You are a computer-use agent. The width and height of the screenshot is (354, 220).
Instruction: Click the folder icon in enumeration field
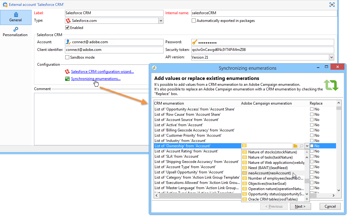295,146
